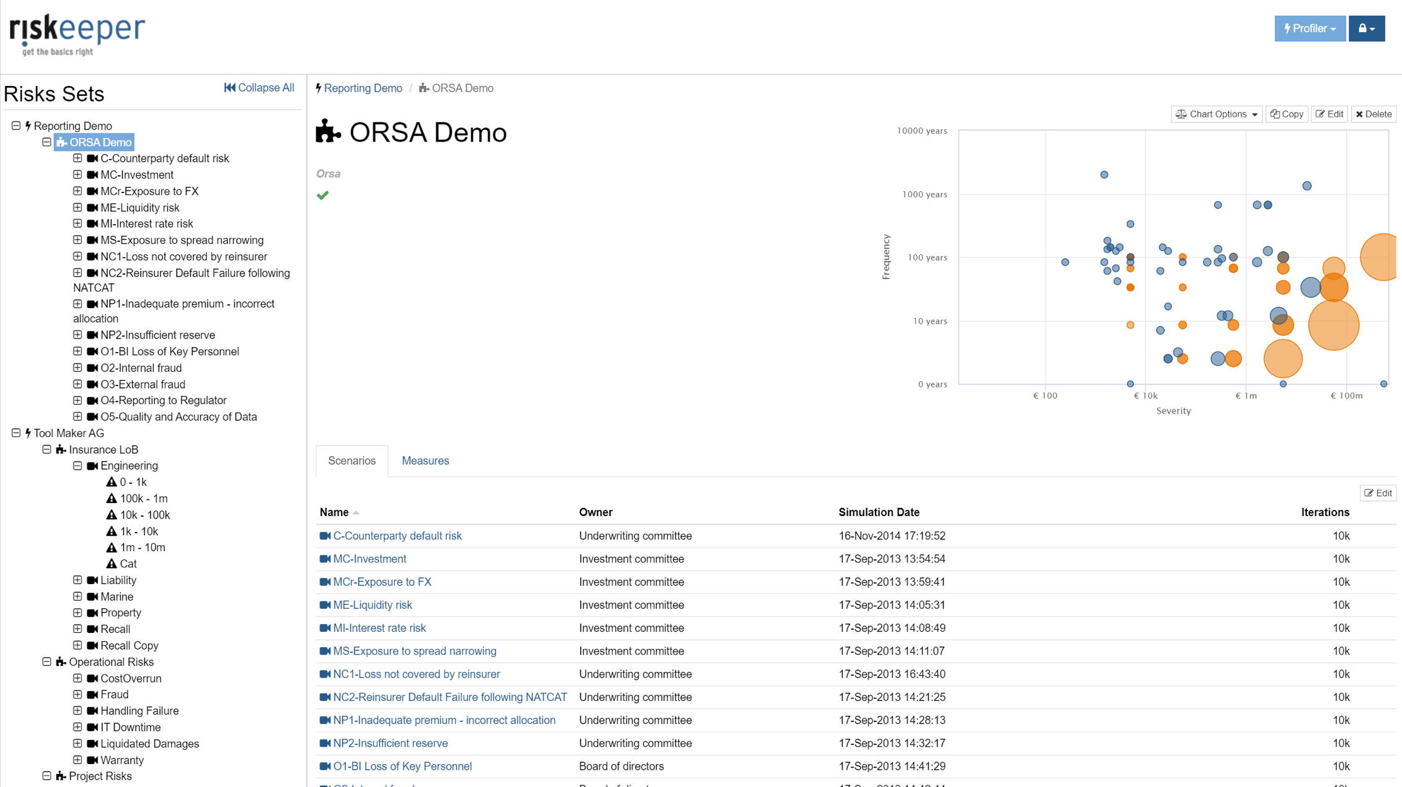Expand the O2-Internal fraud tree node
Image resolution: width=1402 pixels, height=787 pixels.
tap(77, 368)
